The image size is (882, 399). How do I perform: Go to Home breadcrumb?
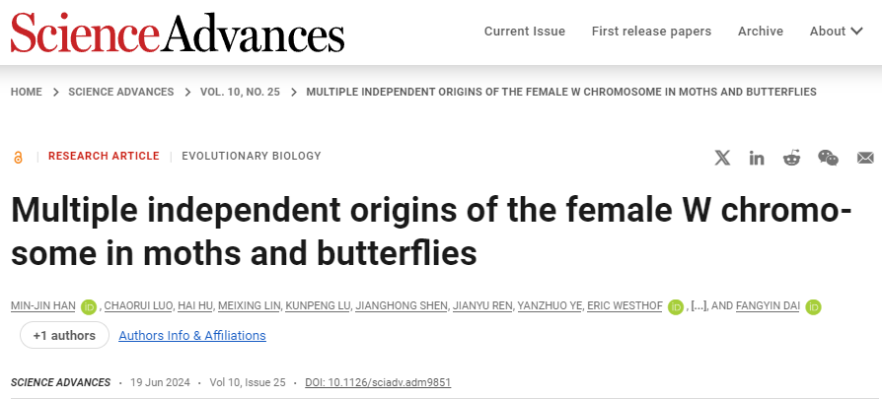26,92
